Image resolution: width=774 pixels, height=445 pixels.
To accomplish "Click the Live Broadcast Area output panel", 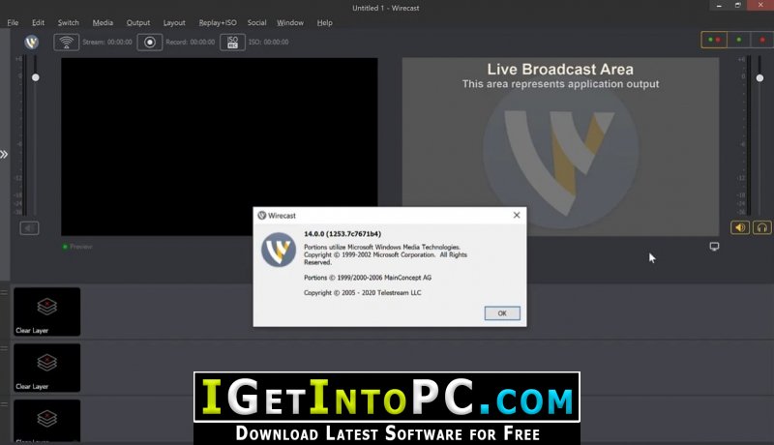I will 560,146.
